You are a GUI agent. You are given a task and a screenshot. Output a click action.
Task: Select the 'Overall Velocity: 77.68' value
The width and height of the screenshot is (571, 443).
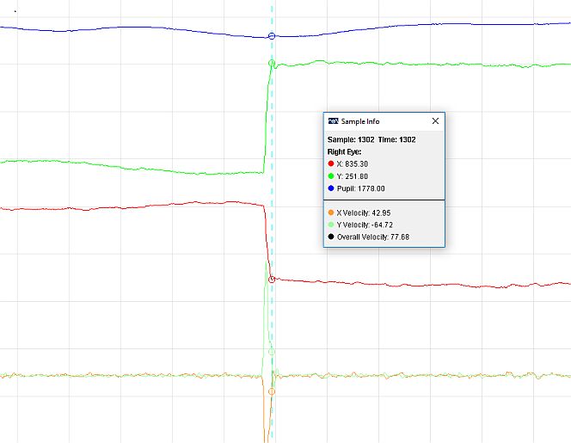pos(373,237)
